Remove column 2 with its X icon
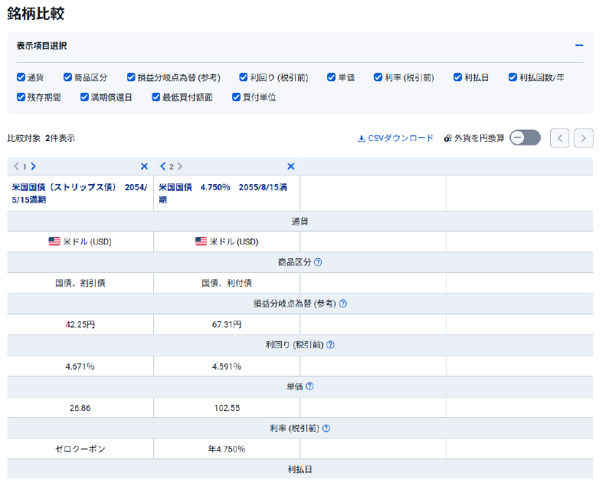The image size is (606, 490). [291, 166]
